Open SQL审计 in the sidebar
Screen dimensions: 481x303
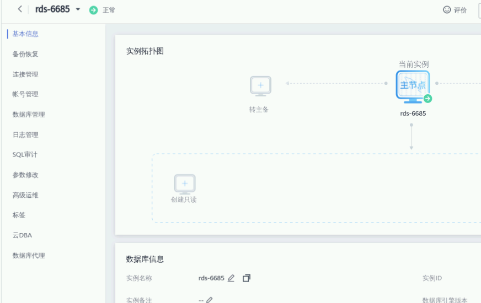pos(25,155)
